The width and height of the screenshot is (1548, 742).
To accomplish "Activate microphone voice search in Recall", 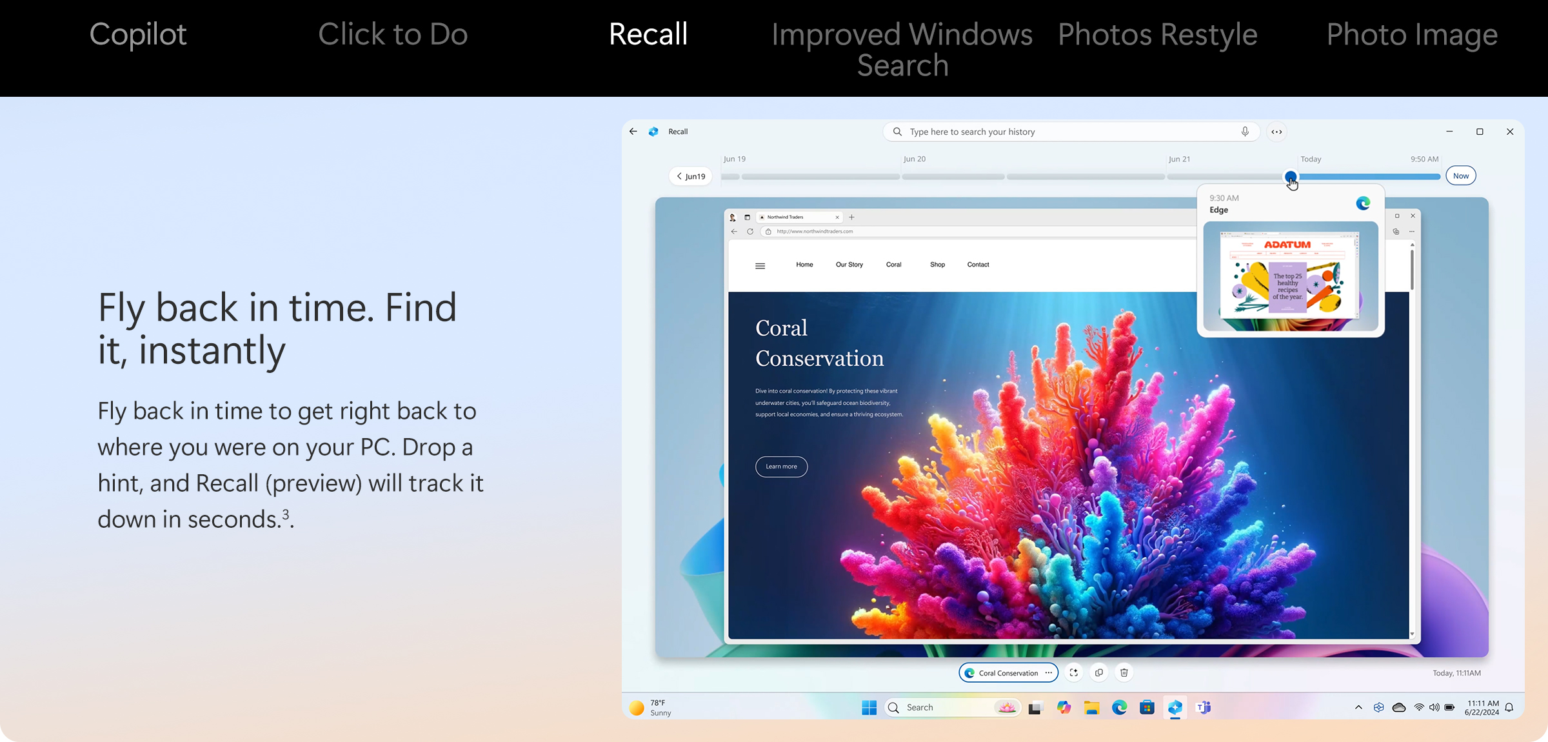I will [1245, 132].
